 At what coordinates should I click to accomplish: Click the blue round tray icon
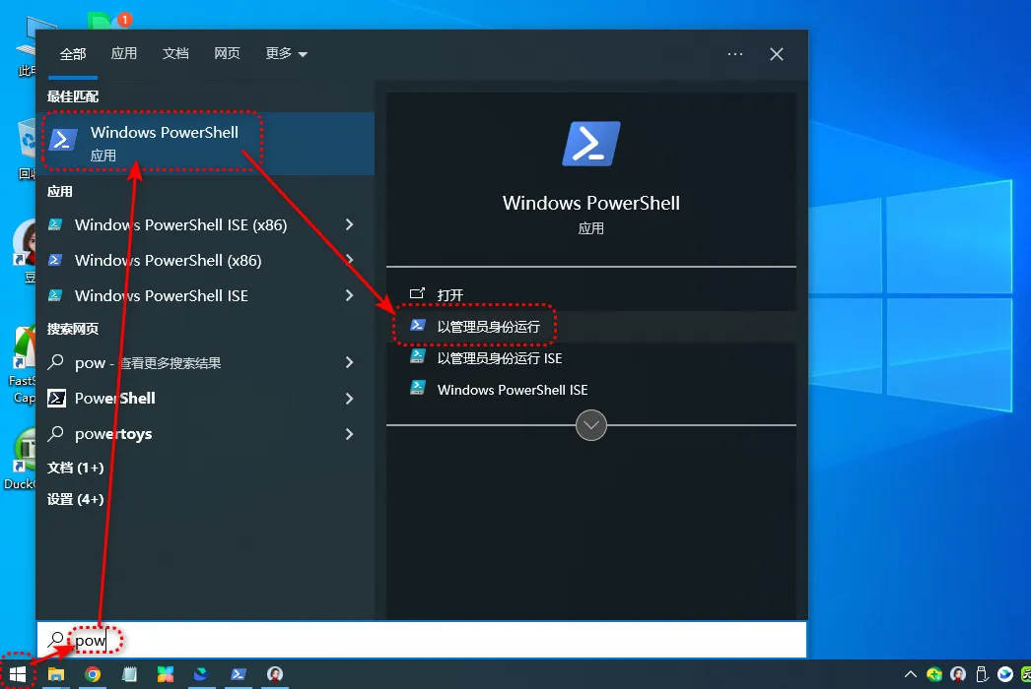[x=1005, y=674]
